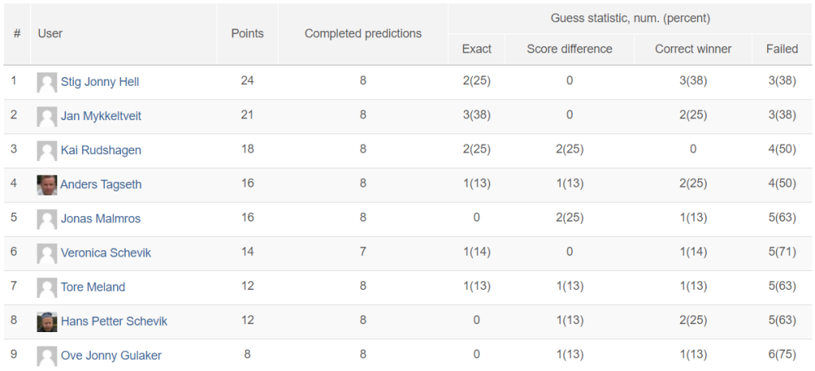Click the Failed column header
The width and height of the screenshot is (815, 371).
pos(782,48)
